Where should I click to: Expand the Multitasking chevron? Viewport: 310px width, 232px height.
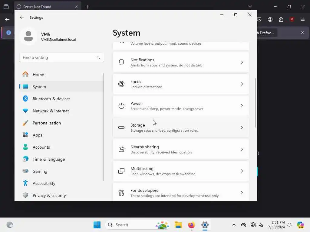(242, 171)
